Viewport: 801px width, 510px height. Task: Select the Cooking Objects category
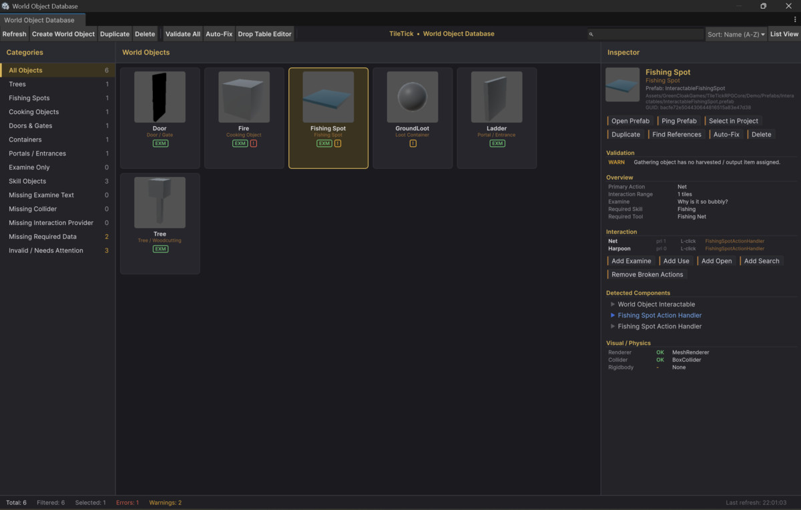coord(57,111)
